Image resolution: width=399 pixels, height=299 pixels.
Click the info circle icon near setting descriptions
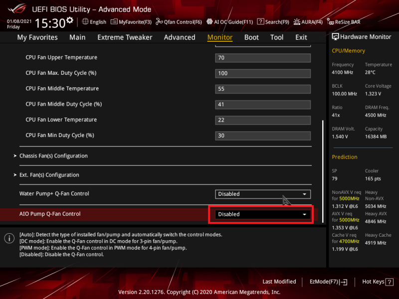(9, 238)
